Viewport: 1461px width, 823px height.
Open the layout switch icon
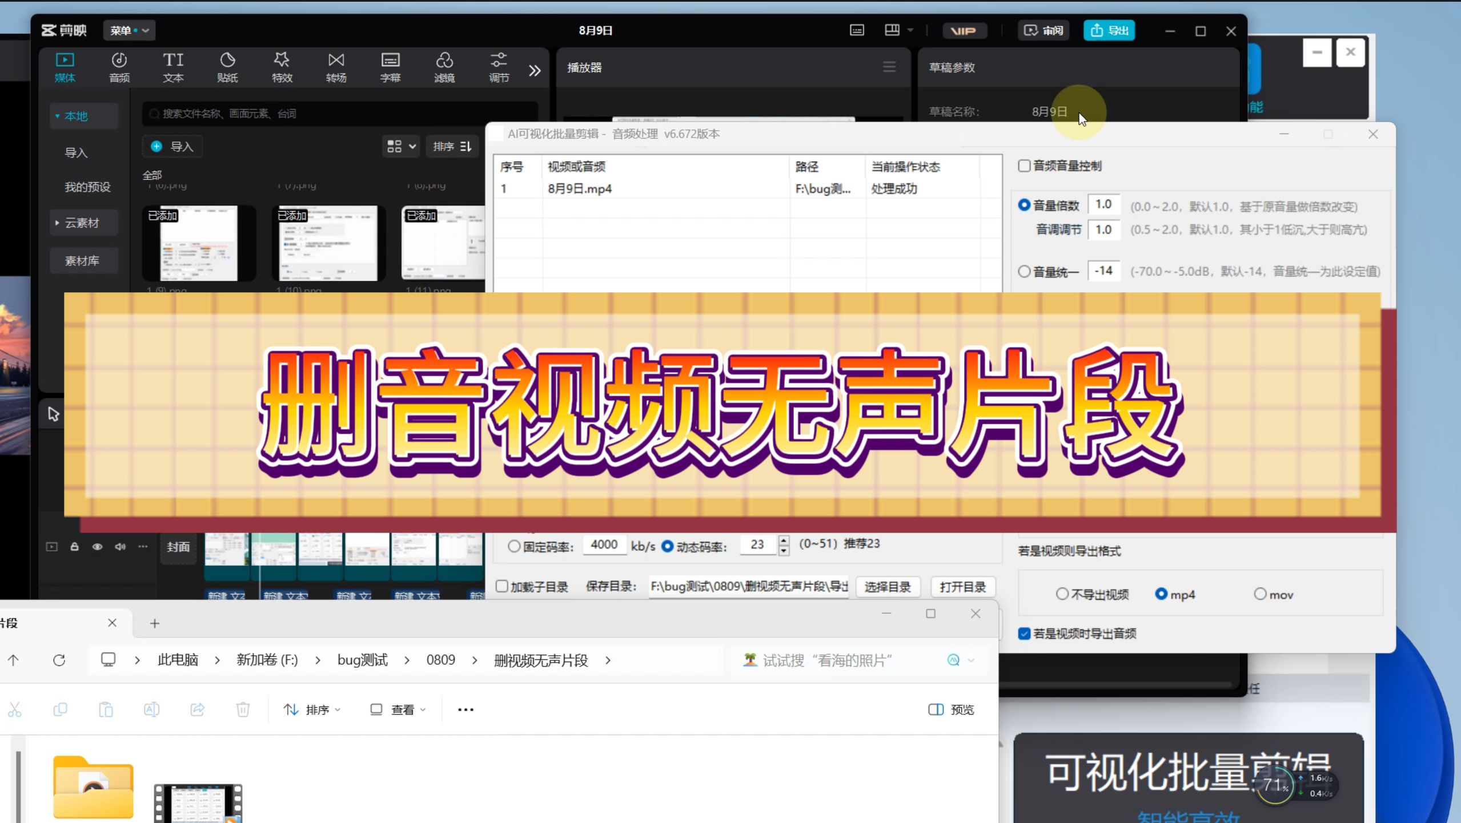click(x=892, y=30)
